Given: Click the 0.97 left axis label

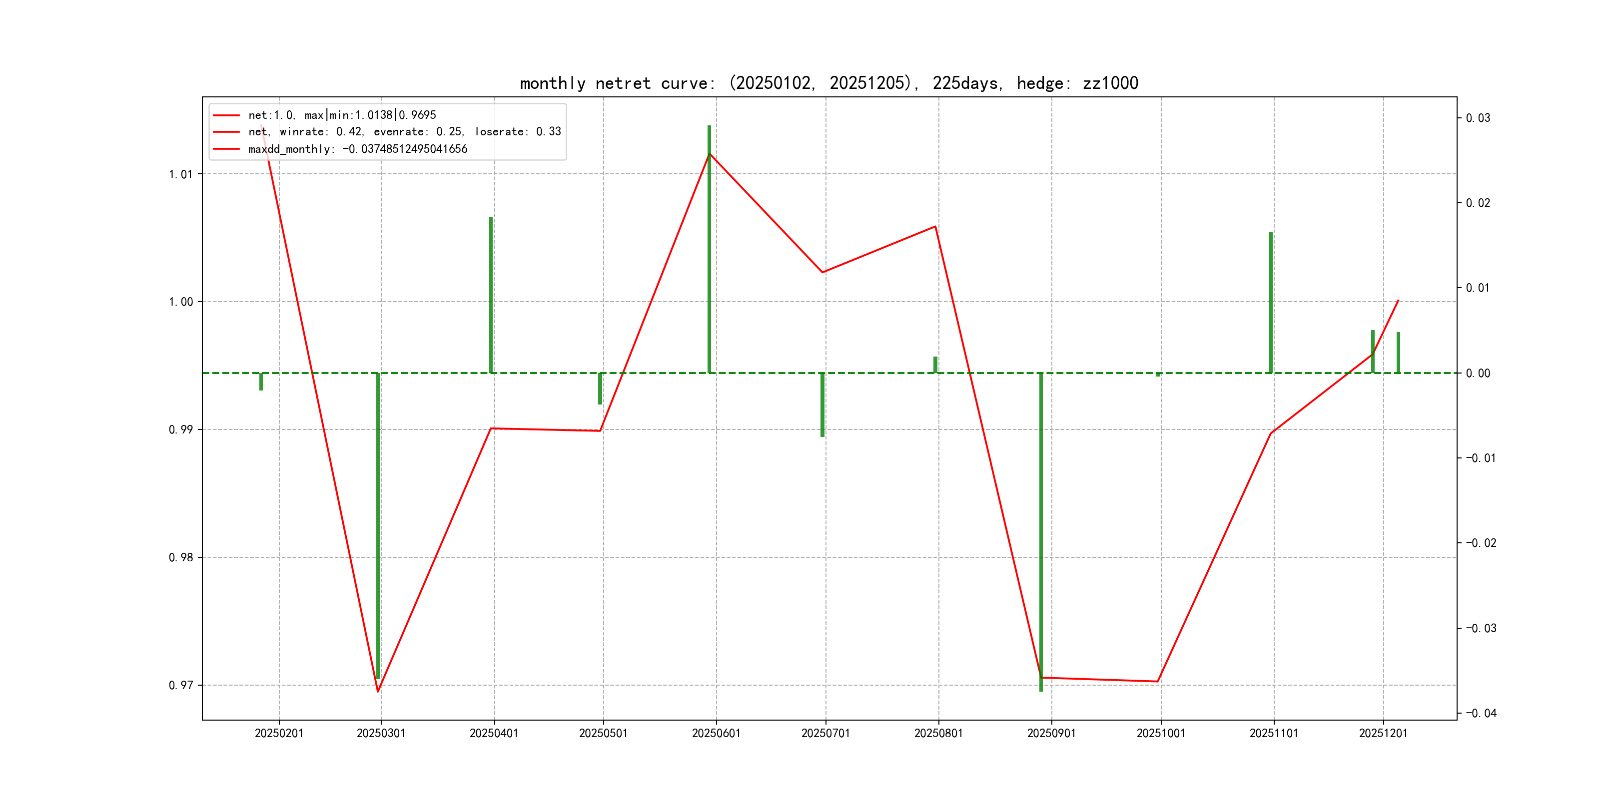Looking at the screenshot, I should (180, 685).
